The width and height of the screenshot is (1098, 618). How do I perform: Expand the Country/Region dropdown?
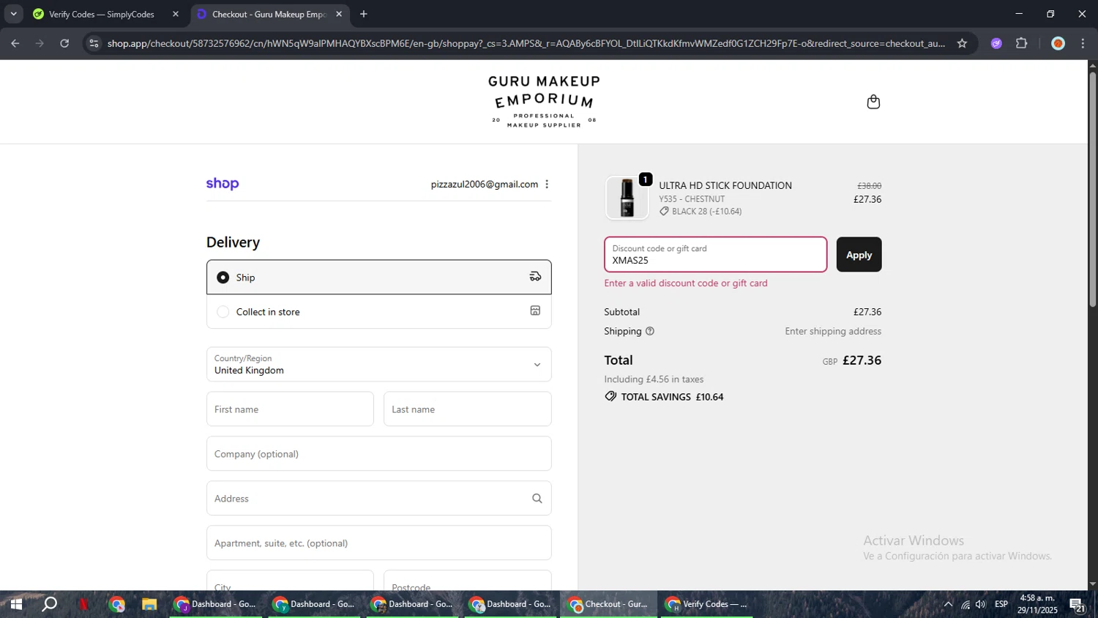pyautogui.click(x=378, y=364)
